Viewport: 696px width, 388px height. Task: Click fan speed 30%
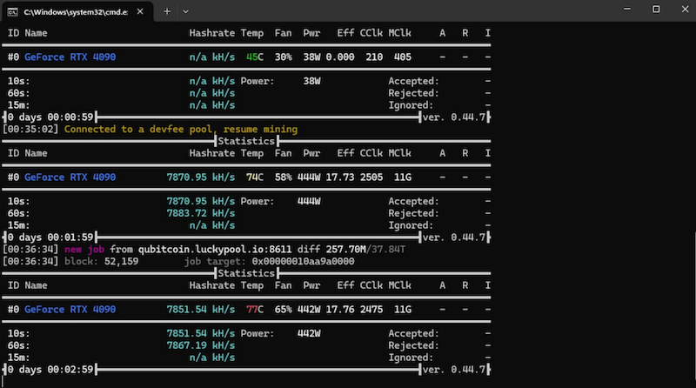[284, 57]
